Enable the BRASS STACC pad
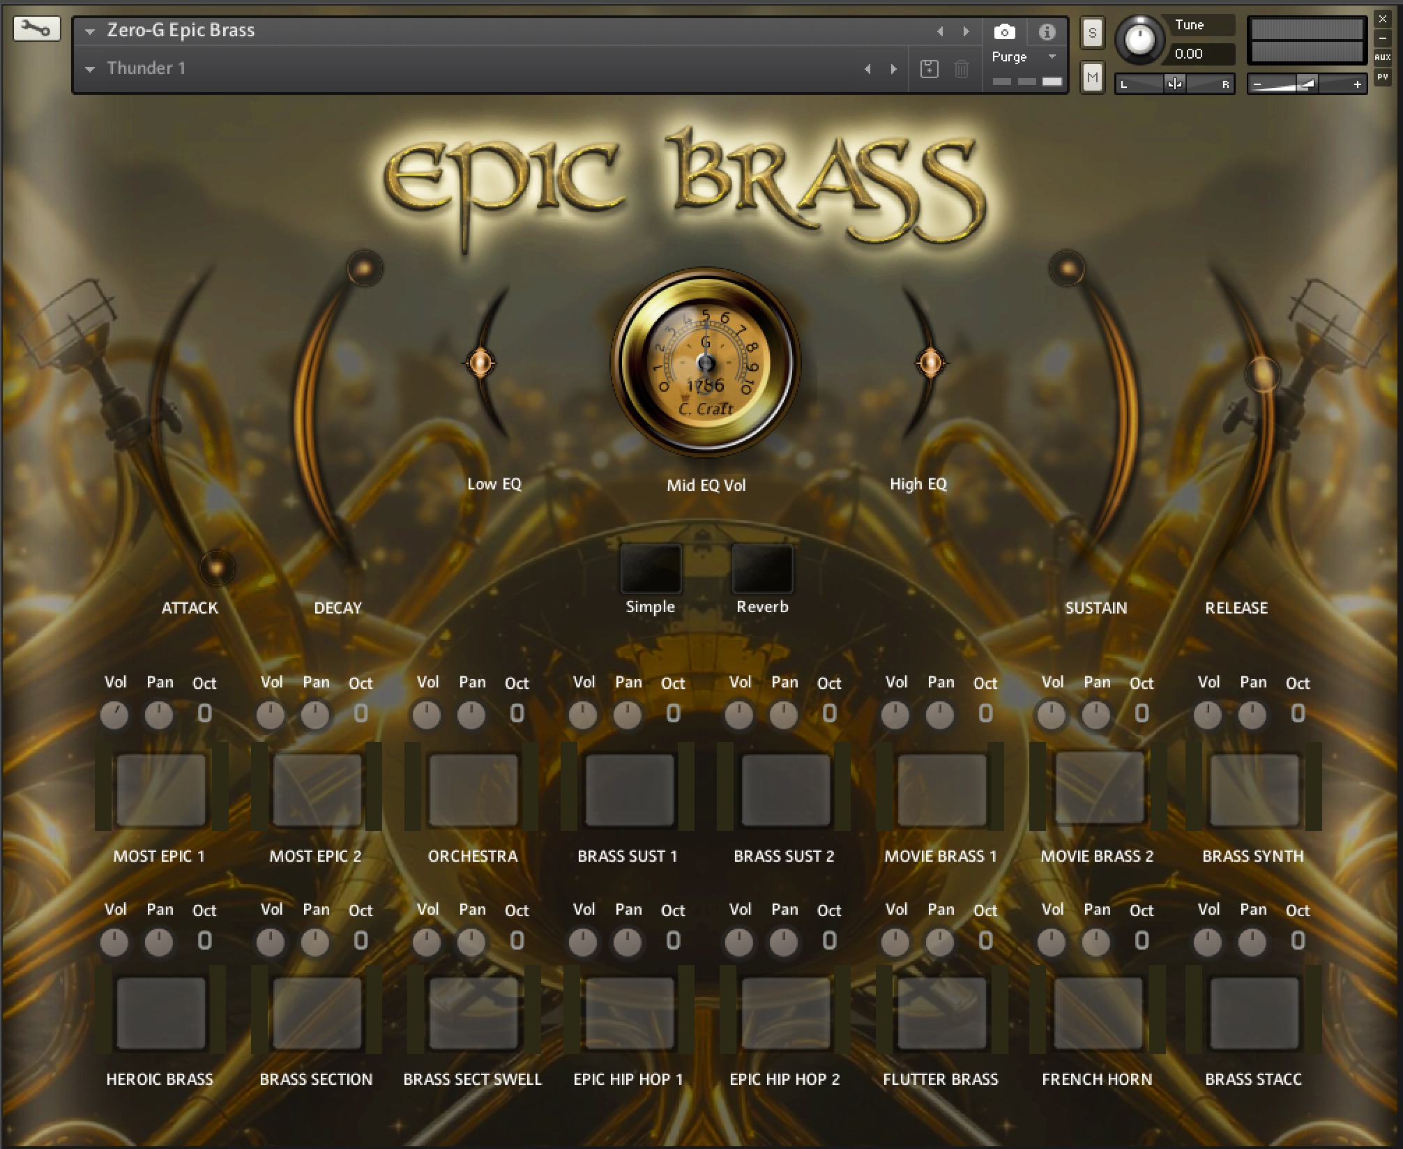The width and height of the screenshot is (1403, 1149). point(1254,1013)
